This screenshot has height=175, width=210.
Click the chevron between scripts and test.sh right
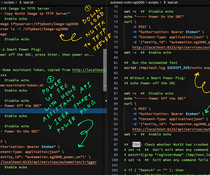click(160, 2)
